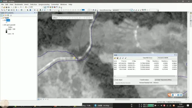Image resolution: width=192 pixels, height=108 pixels.
Task: Switch to List By Source view
Action: [x=4, y=15]
